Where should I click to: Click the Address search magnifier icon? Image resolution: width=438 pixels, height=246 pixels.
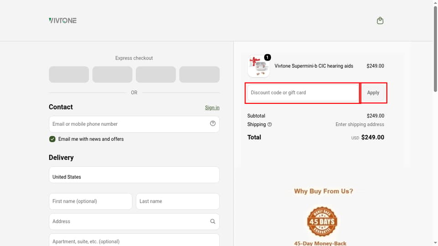tap(213, 221)
